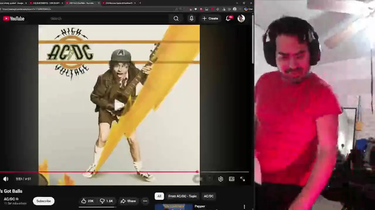Close the SUICIDEBOYS tab
Image resolution: width=375 pixels, height=210 pixels.
pos(62,3)
